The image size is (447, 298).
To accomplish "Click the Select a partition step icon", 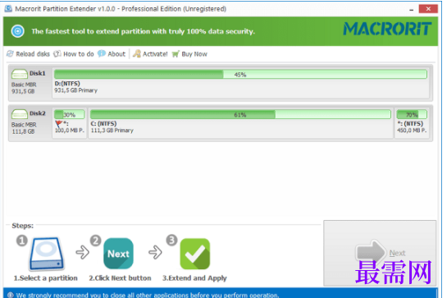I will click(x=47, y=254).
